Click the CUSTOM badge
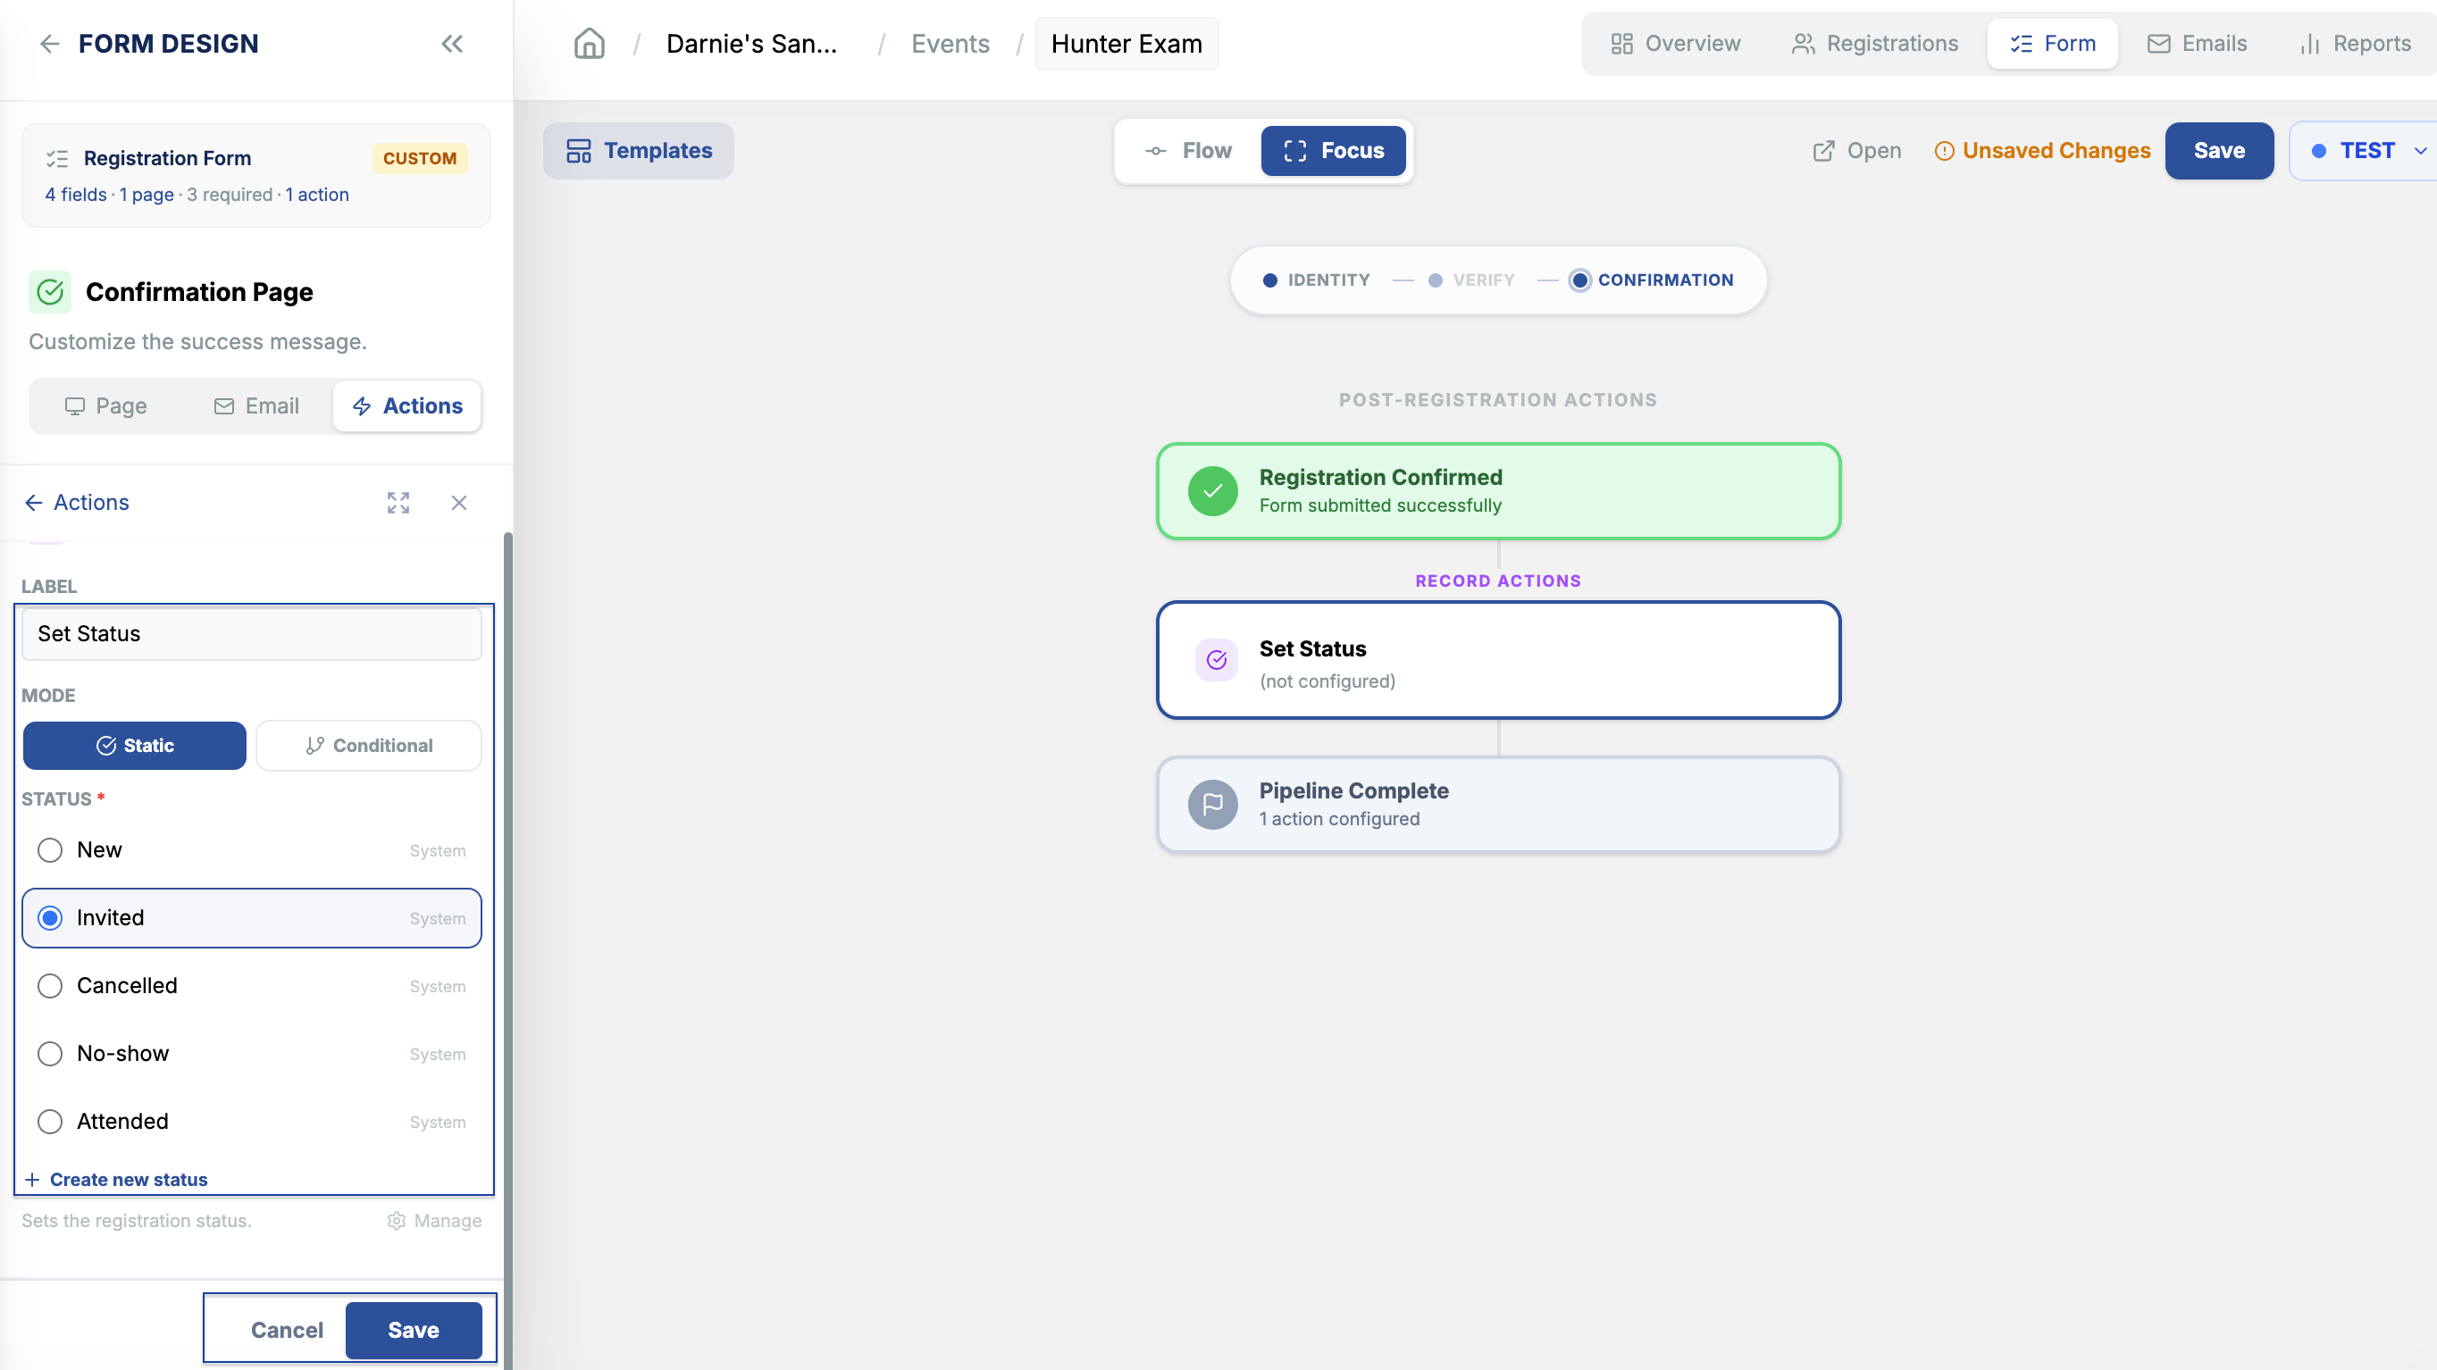2437x1370 pixels. 420,159
